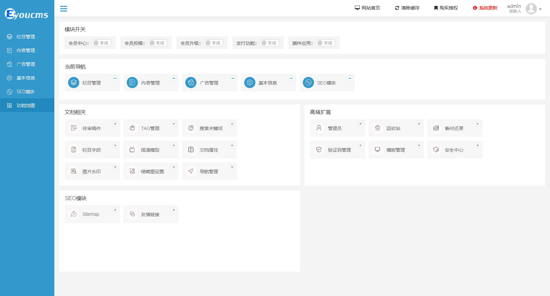Open the 回收站 function
550x296 pixels.
click(x=396, y=128)
